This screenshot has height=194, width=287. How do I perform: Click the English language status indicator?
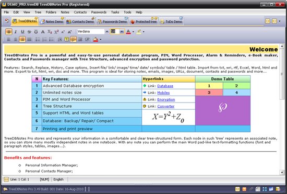click(58, 179)
